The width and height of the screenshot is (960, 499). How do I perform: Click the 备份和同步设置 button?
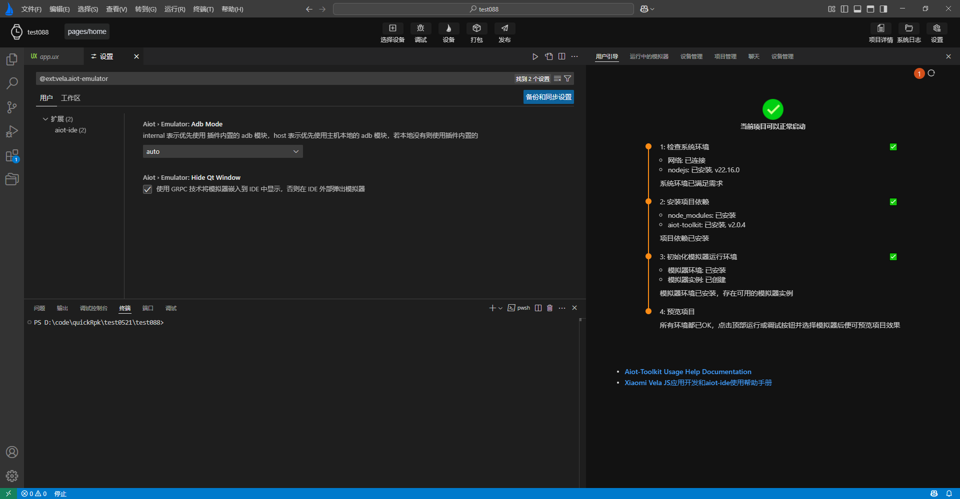pos(548,97)
